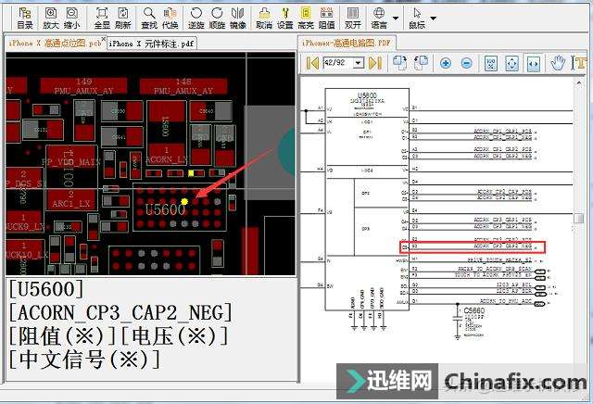Click the 放大 zoom in tool
The width and height of the screenshot is (593, 404).
[51, 18]
